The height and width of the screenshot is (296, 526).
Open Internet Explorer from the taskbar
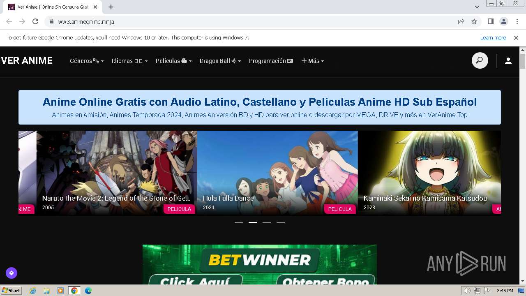(33, 291)
